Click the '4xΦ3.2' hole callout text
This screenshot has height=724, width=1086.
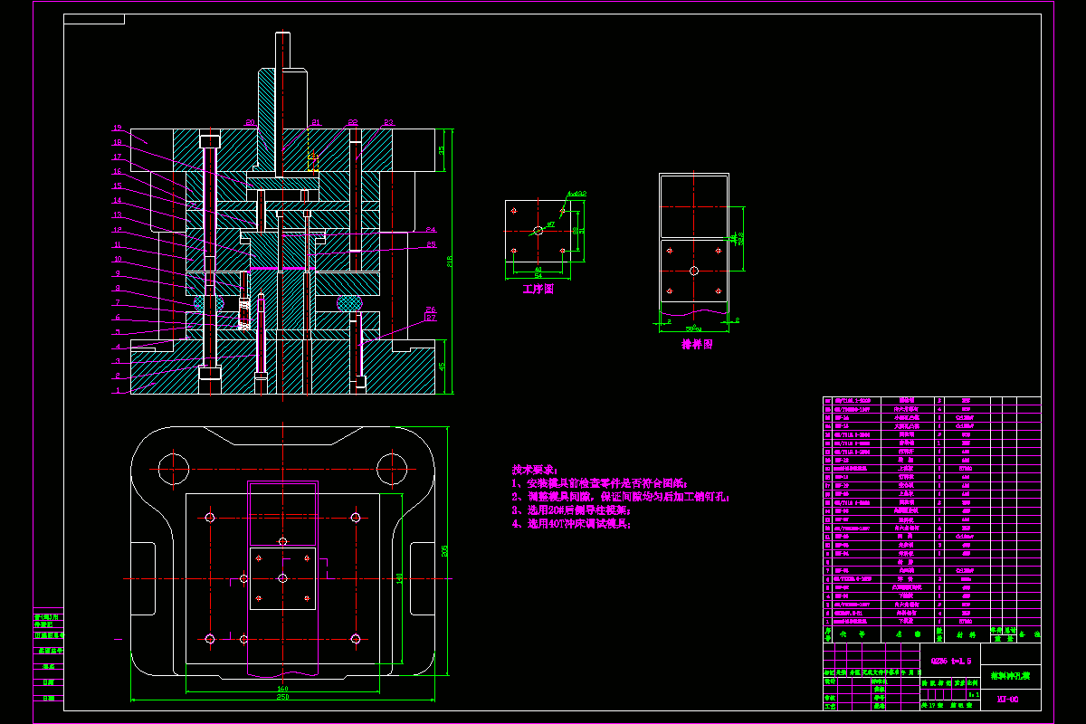coord(576,194)
